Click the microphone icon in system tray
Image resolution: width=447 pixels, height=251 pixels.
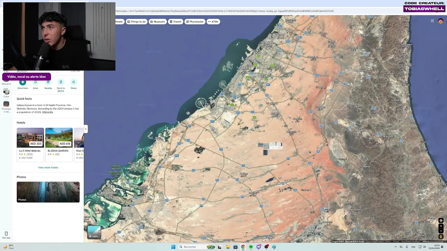[x=407, y=247]
